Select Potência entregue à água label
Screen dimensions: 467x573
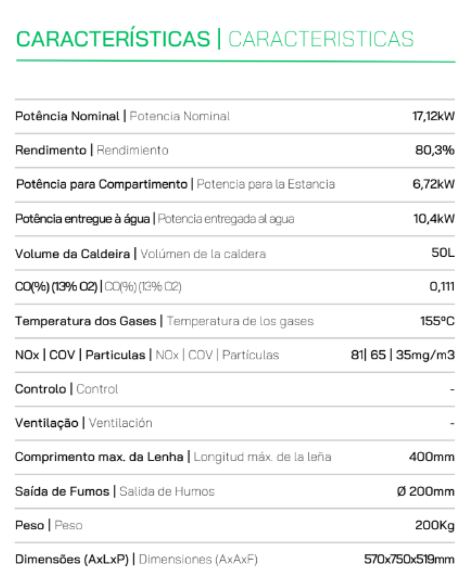point(82,219)
